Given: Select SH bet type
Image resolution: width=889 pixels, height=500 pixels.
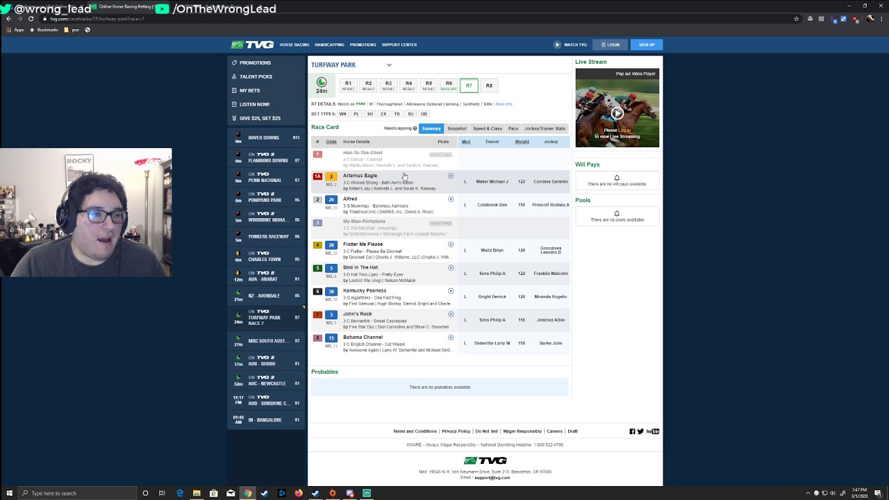Looking at the screenshot, I should [x=369, y=114].
